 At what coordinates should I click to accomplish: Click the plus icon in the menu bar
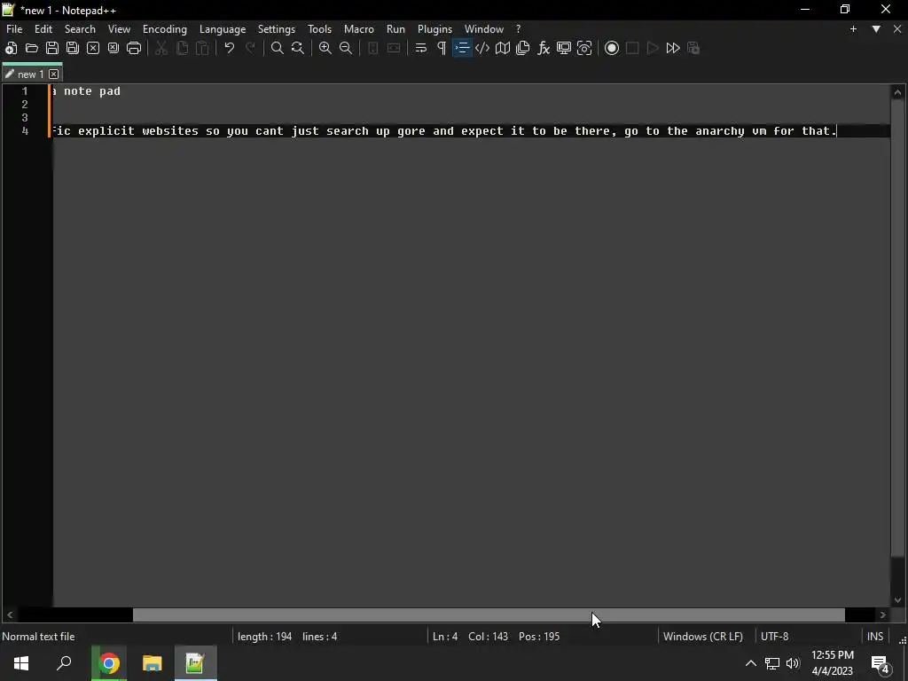pos(853,29)
